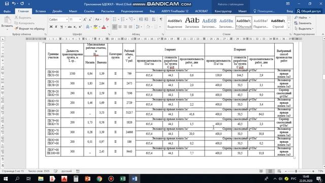The height and width of the screenshot is (183, 325).
Task: Toggle align right paragraph button
Action: [x=125, y=27]
